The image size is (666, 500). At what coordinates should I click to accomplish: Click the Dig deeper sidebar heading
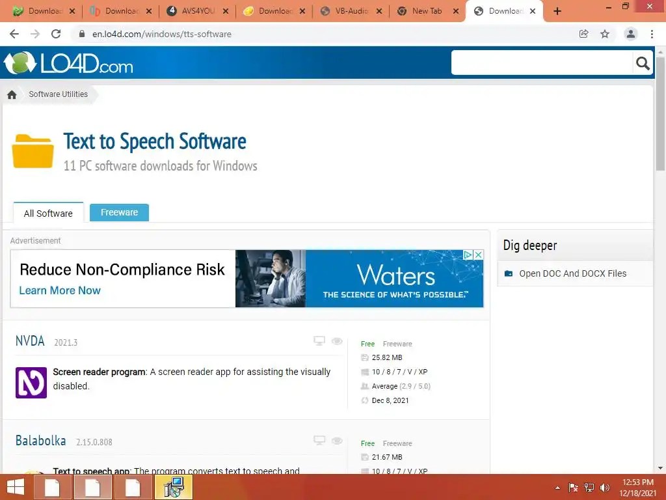tap(529, 245)
